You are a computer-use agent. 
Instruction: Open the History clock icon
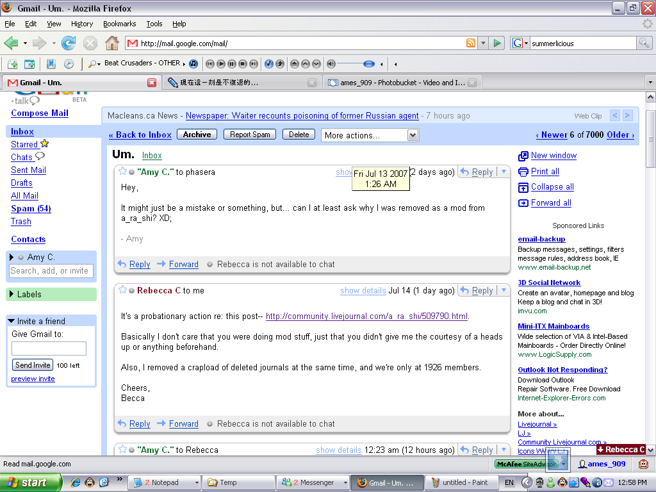(69, 64)
